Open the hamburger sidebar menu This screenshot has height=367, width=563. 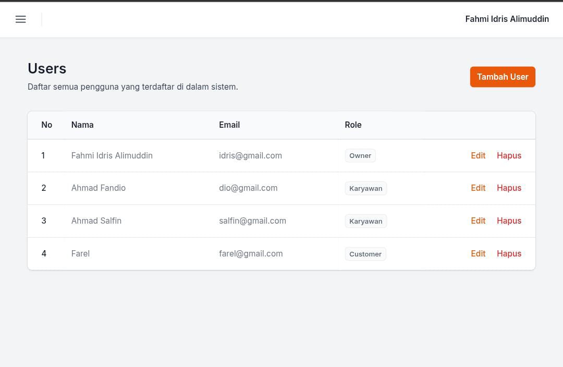point(21,19)
